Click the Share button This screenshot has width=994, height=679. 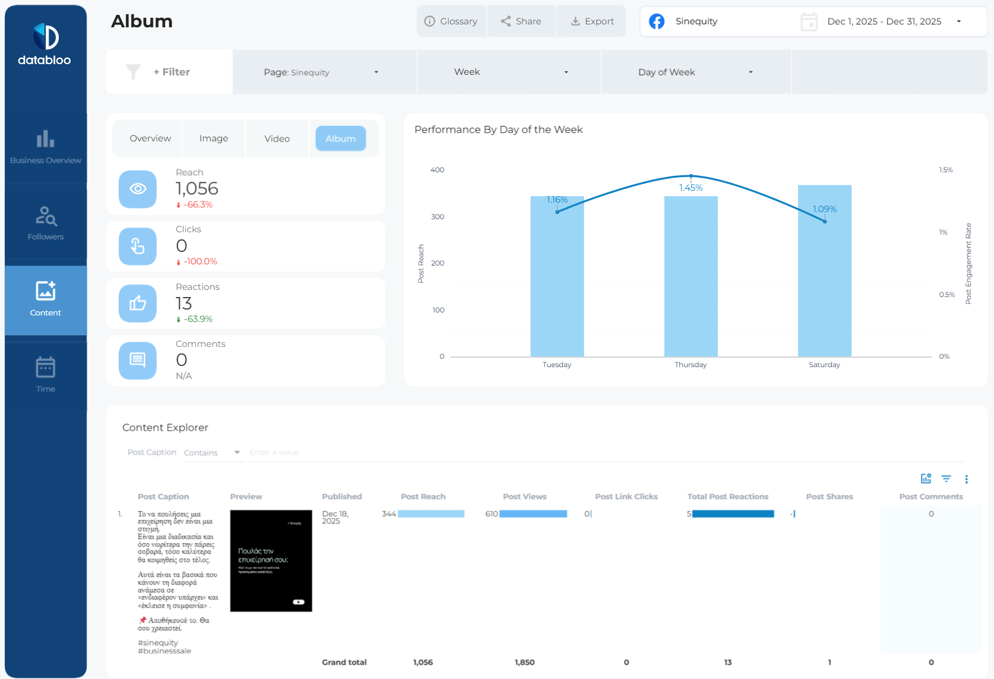521,21
